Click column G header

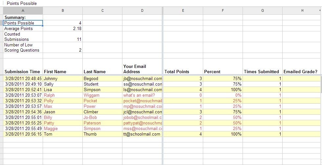(x=262, y=11)
